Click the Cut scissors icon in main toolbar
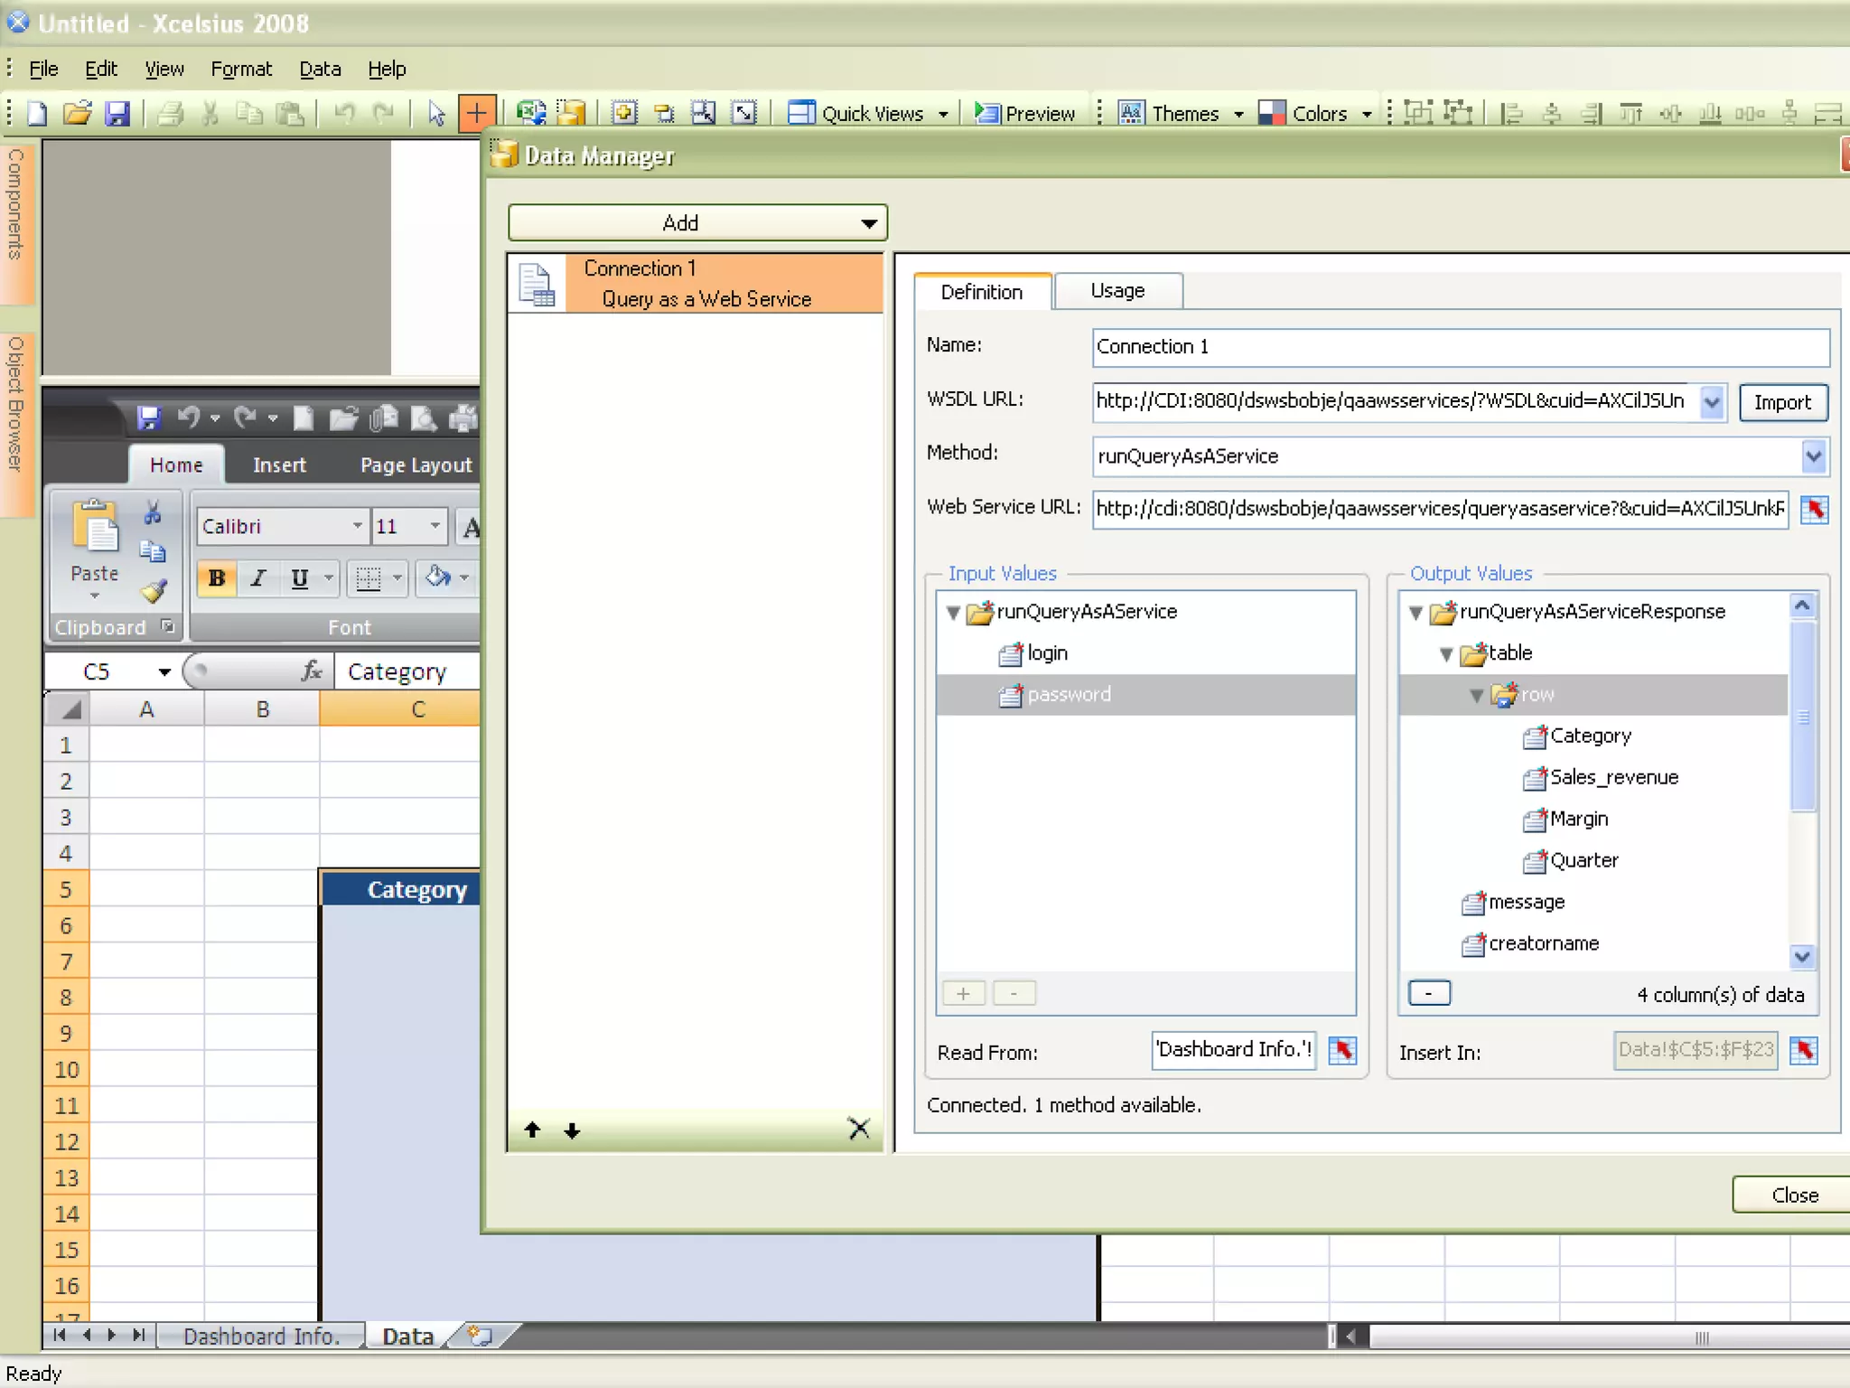 tap(210, 114)
